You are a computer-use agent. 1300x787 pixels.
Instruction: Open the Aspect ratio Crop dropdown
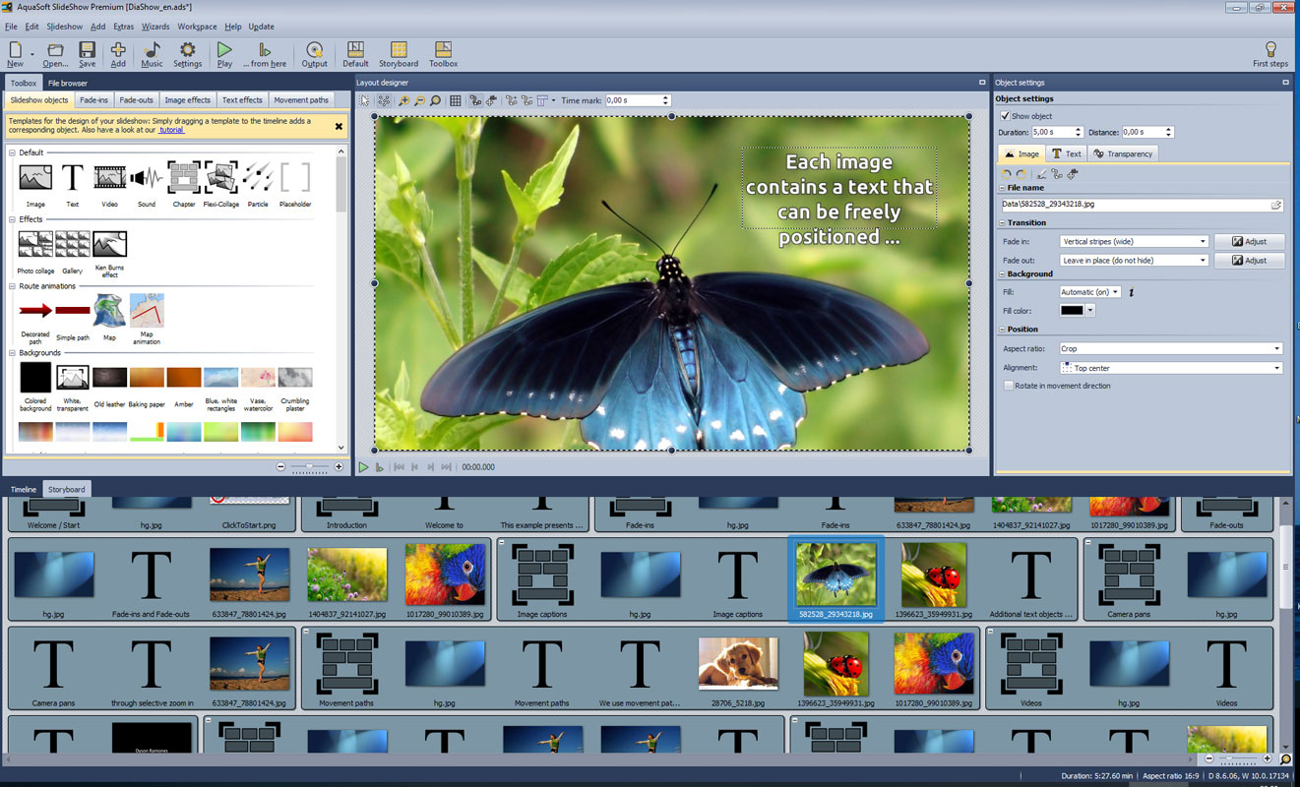click(1171, 348)
